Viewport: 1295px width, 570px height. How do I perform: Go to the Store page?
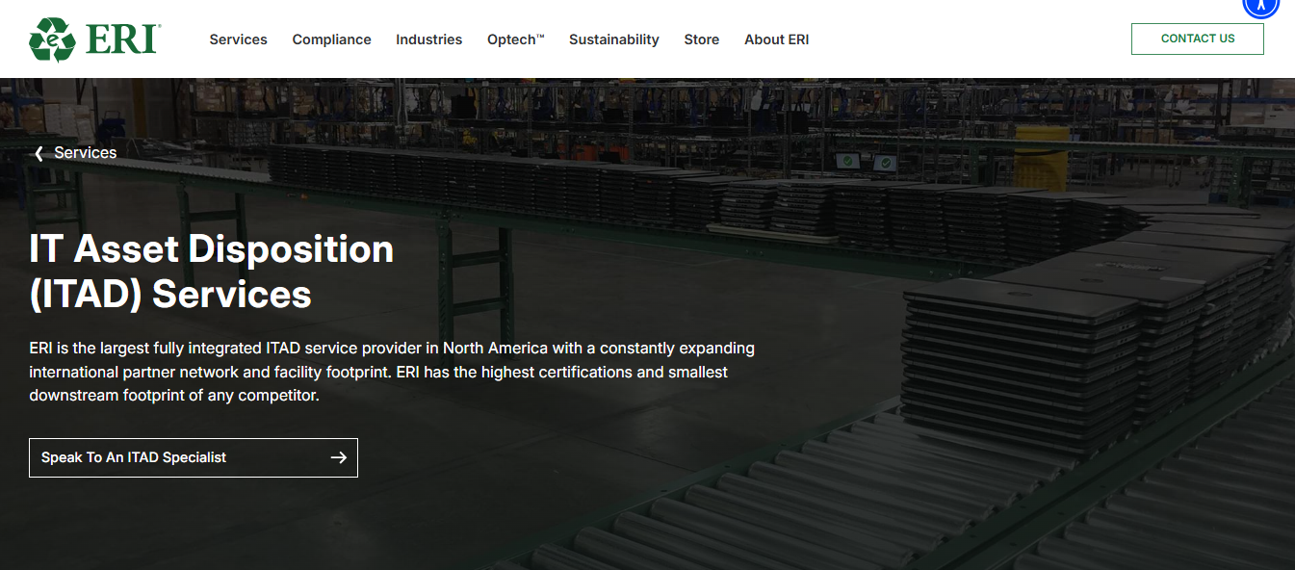click(701, 39)
